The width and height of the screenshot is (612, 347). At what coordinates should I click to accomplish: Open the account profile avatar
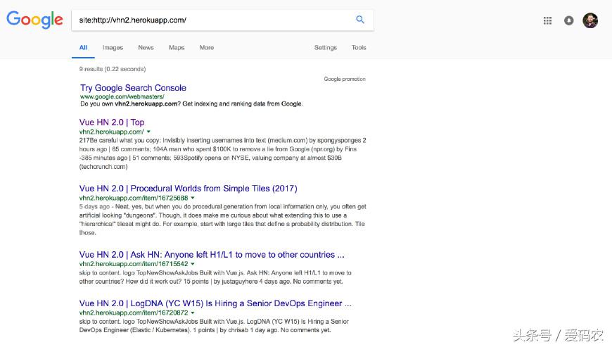click(x=590, y=20)
